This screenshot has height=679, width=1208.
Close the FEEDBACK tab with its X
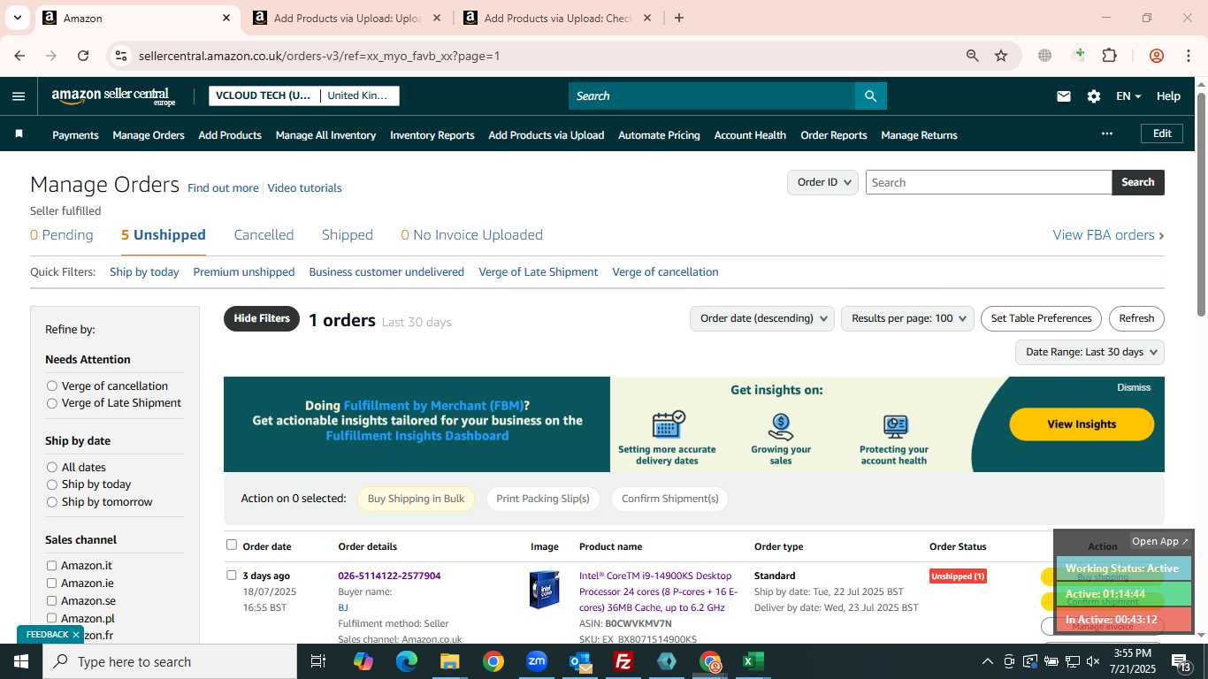pos(76,635)
